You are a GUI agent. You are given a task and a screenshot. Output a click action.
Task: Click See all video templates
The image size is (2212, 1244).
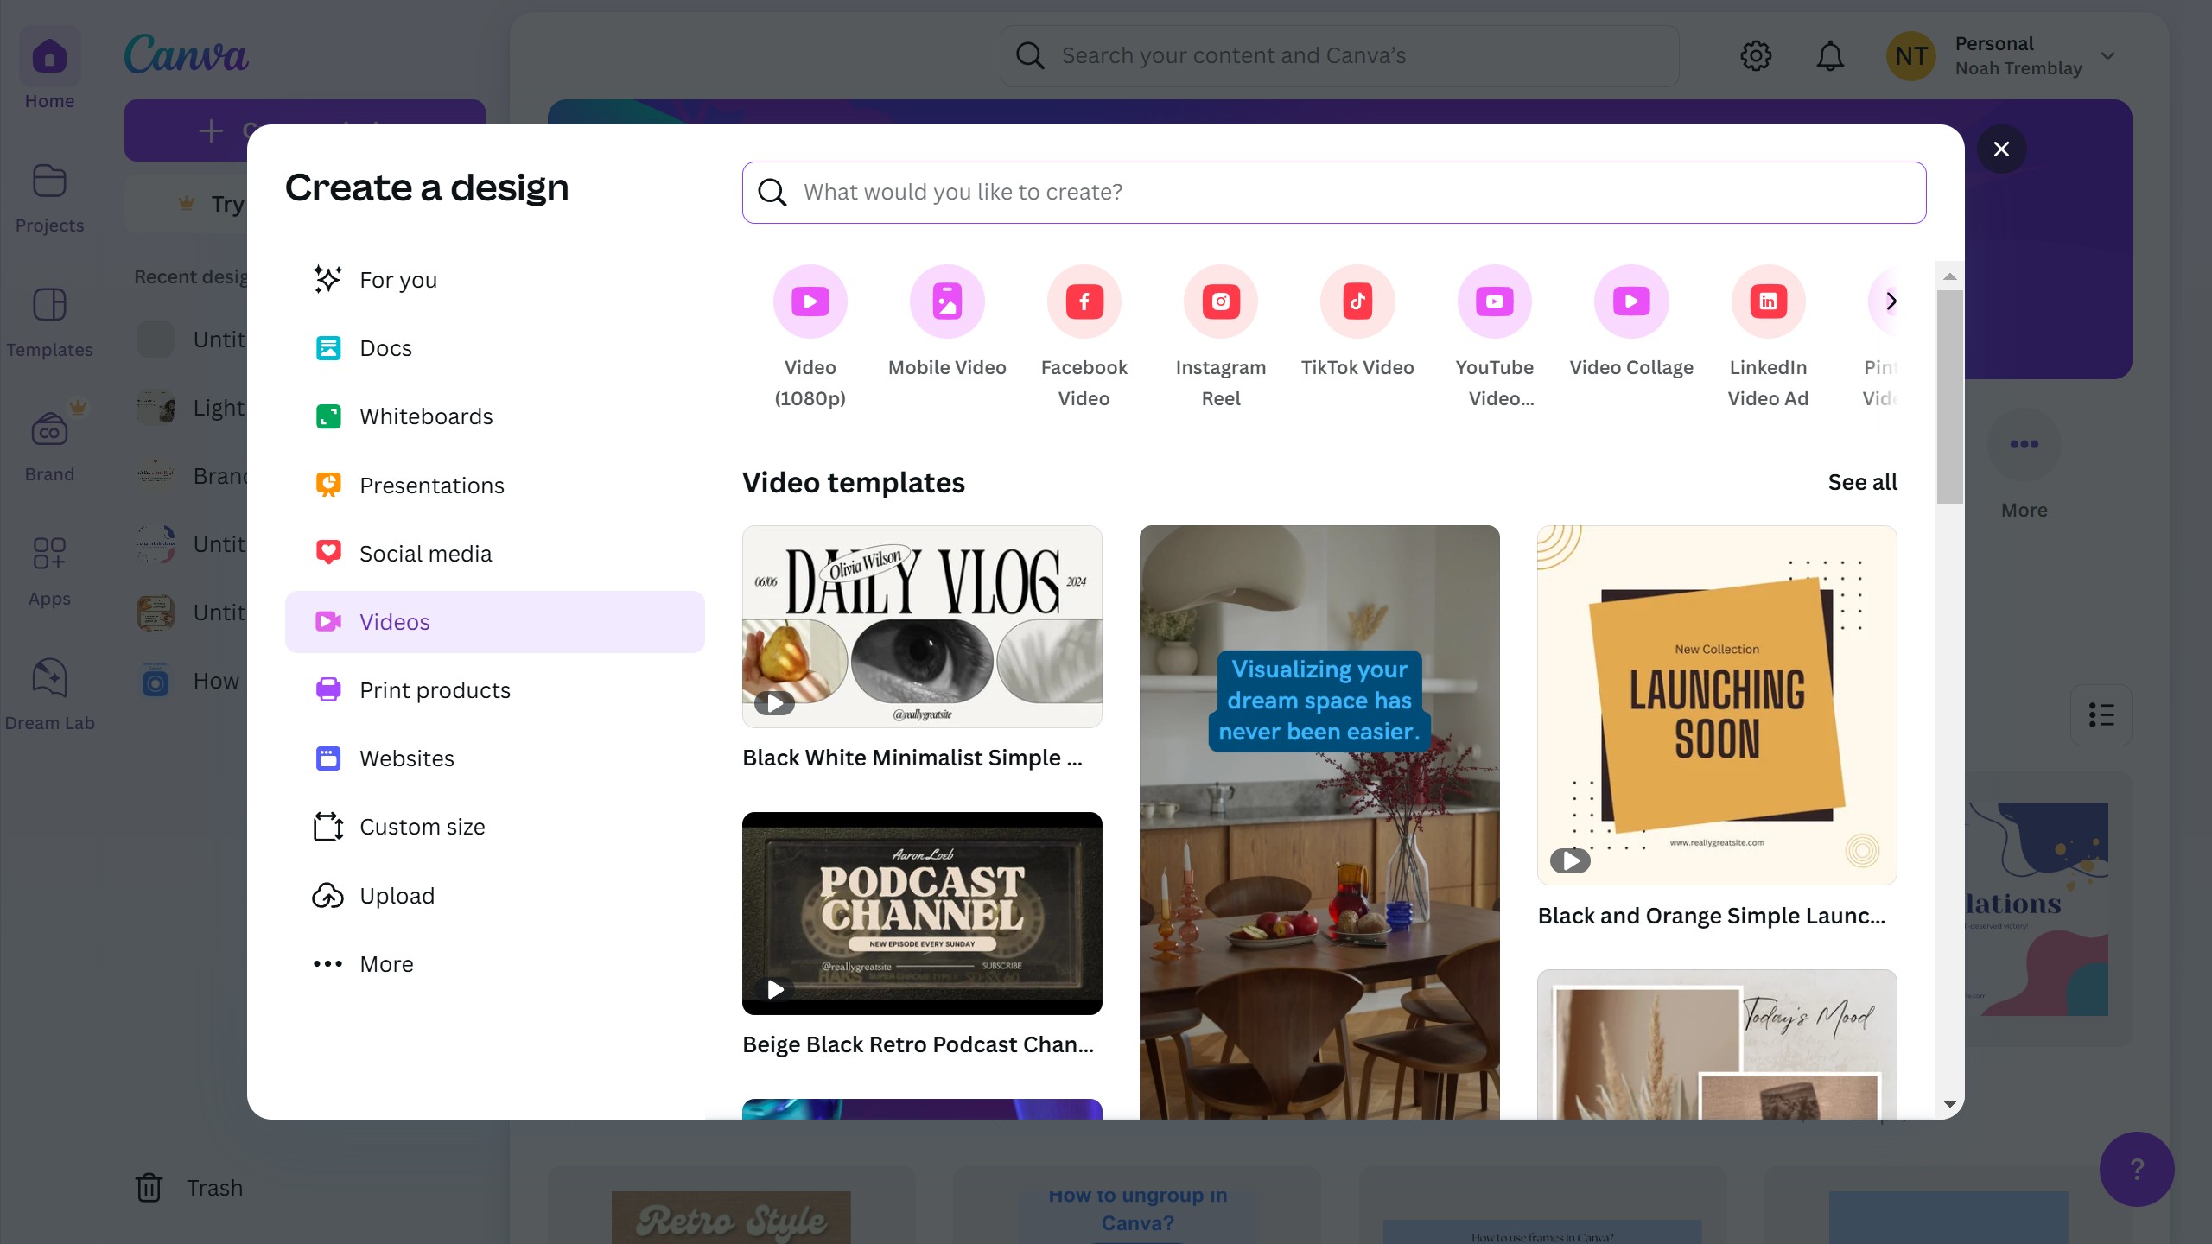pos(1862,482)
